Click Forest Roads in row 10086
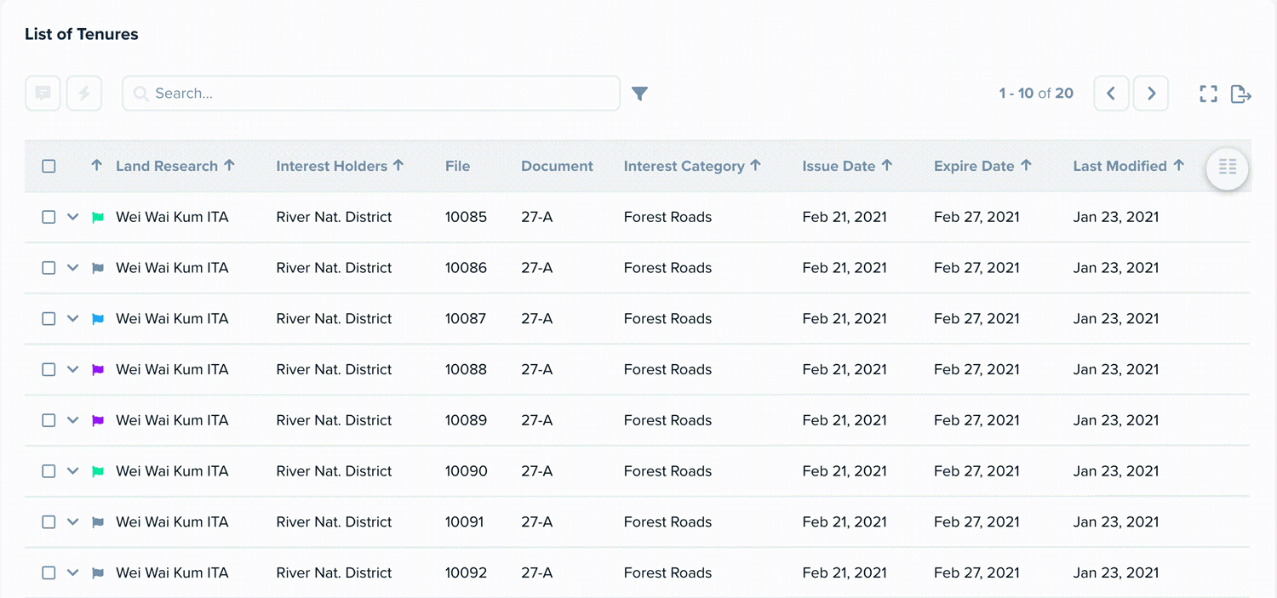 [667, 268]
